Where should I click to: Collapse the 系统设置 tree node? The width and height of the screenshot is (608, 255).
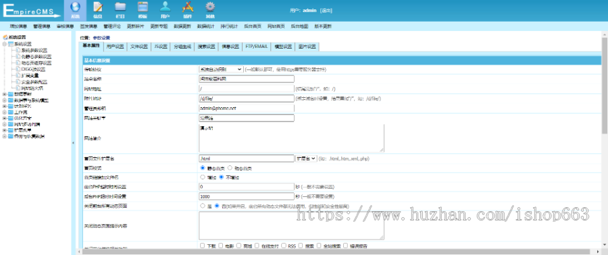(5, 44)
